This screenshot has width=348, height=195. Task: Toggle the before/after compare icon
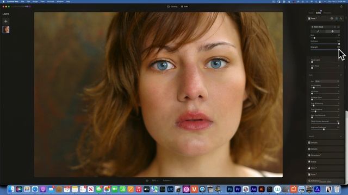tap(147, 180)
